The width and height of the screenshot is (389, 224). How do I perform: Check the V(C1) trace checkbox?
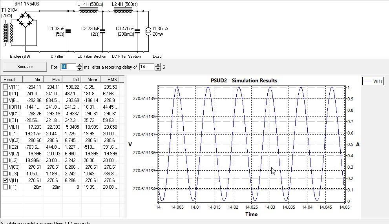click(5, 113)
